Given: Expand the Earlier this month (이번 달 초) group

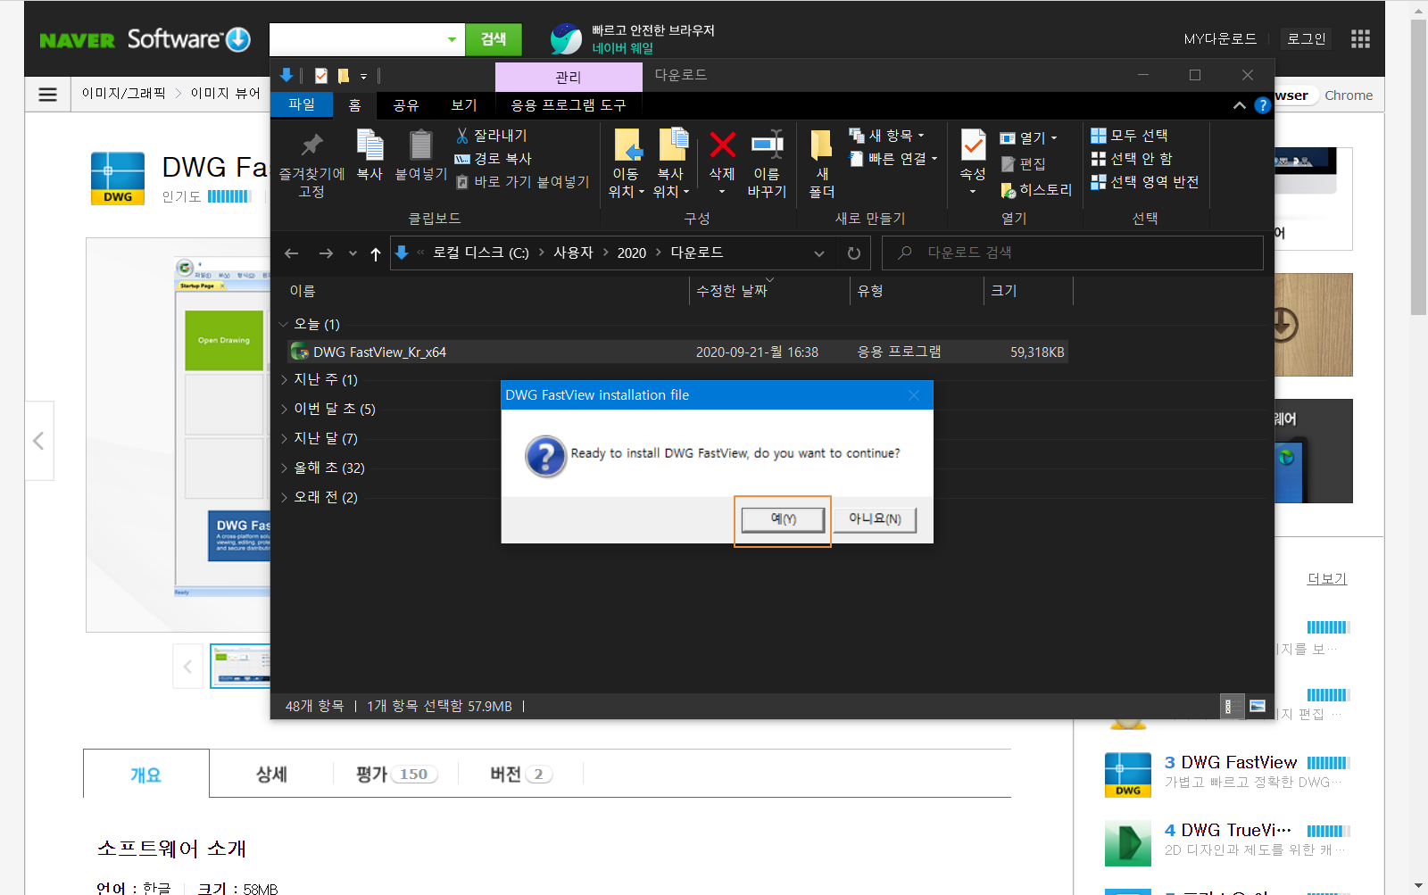Looking at the screenshot, I should click(284, 409).
